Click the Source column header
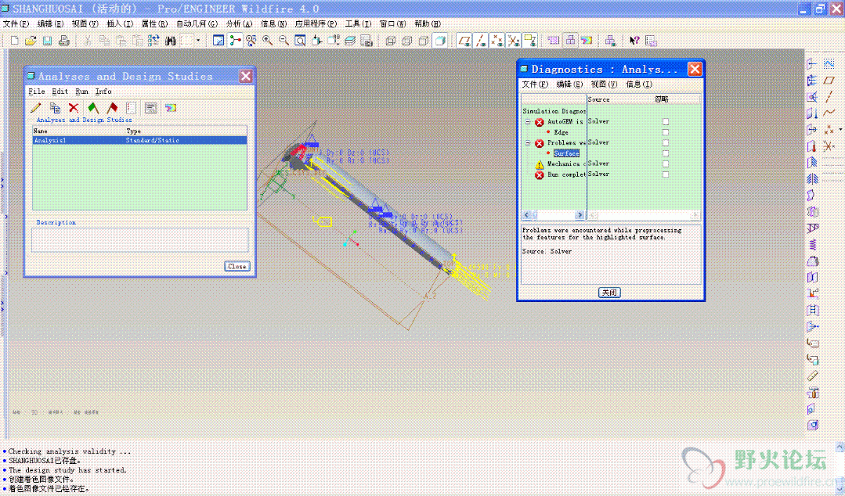The height and width of the screenshot is (496, 845). [x=599, y=99]
